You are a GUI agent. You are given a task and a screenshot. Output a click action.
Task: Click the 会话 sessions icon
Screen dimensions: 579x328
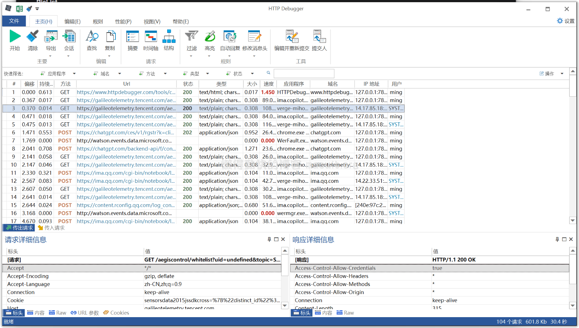(69, 37)
